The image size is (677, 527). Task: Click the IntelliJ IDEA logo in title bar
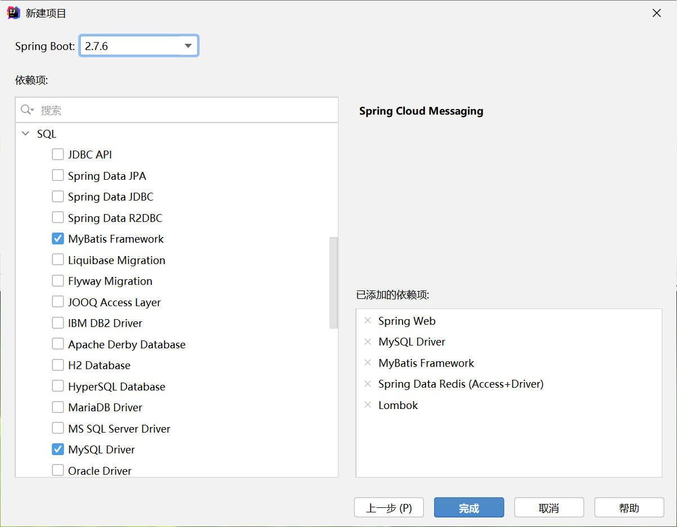13,13
